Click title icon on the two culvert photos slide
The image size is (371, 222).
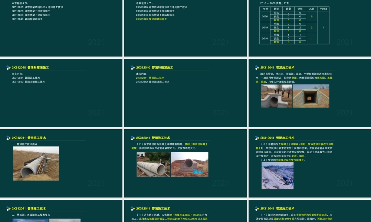pos(257,68)
